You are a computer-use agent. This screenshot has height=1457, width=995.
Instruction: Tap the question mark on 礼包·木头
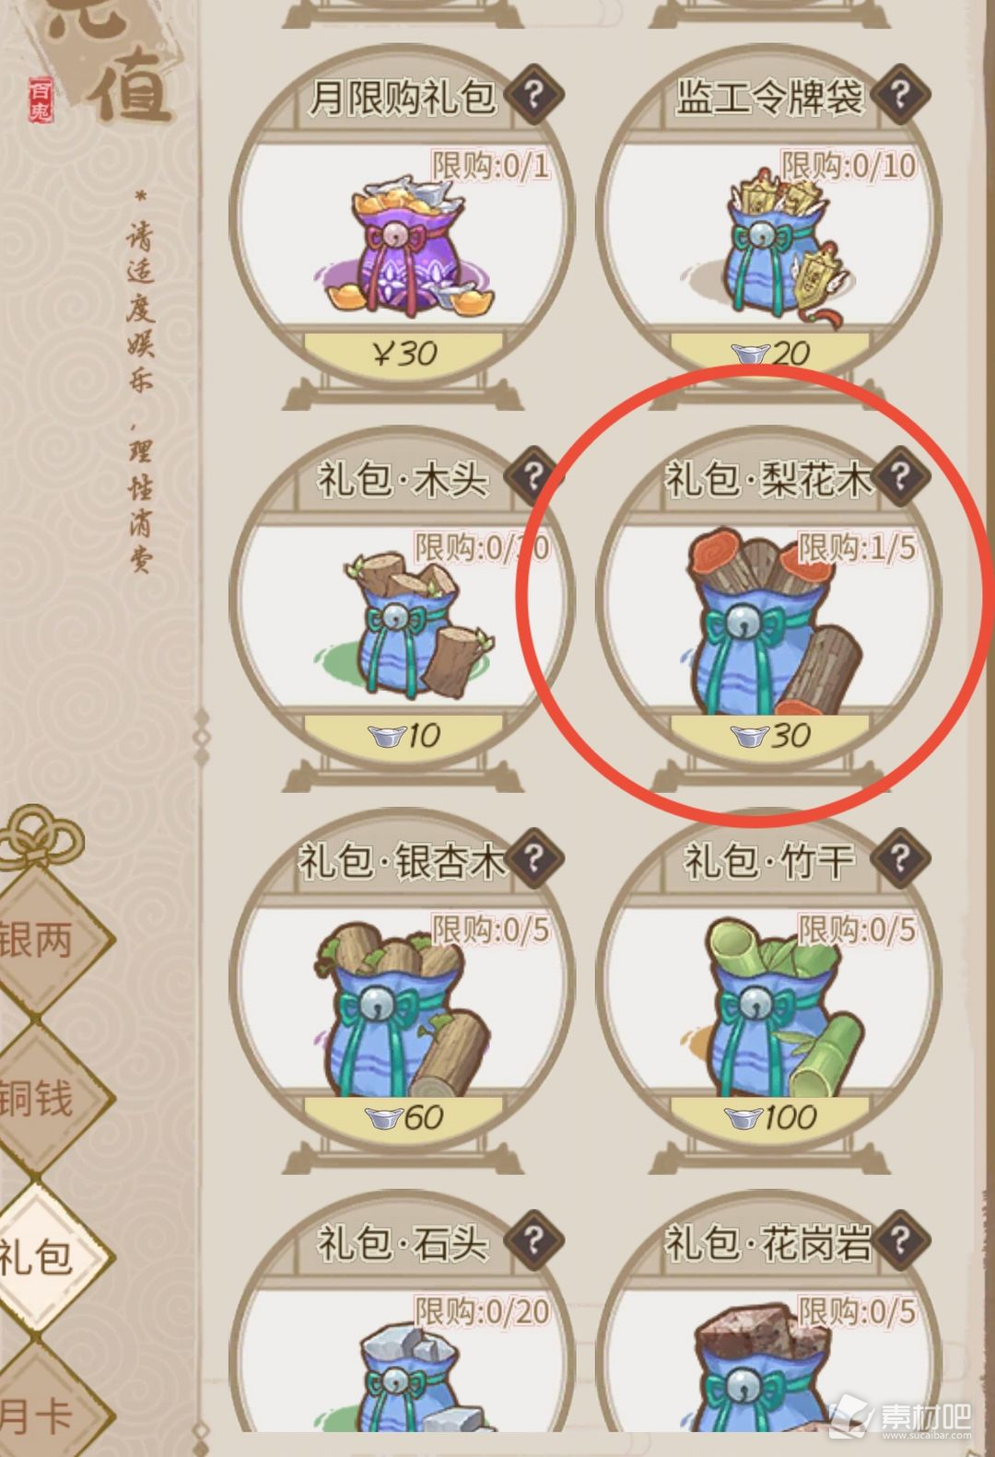click(533, 475)
